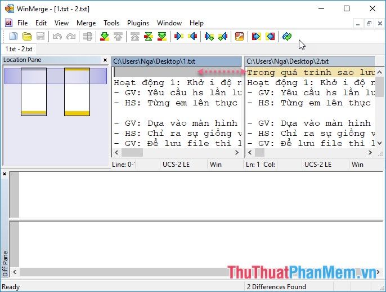Open the File menu
386x292 pixels.
(x=23, y=23)
